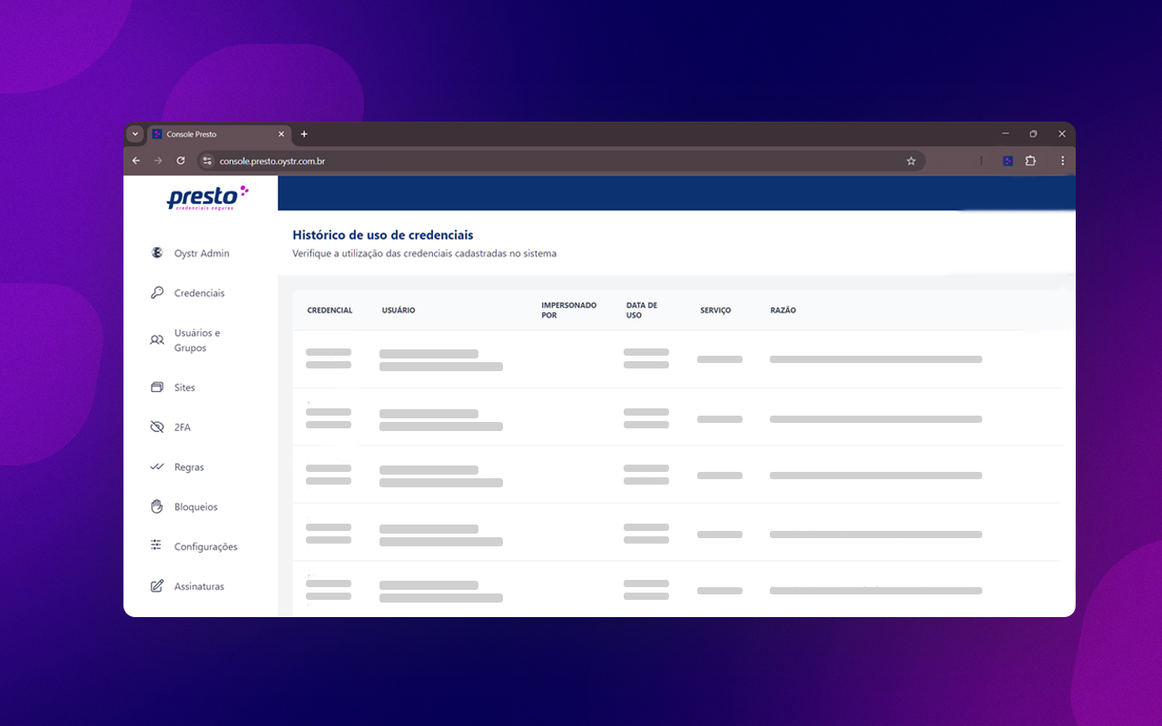Reload the page
1162x726 pixels.
click(181, 161)
